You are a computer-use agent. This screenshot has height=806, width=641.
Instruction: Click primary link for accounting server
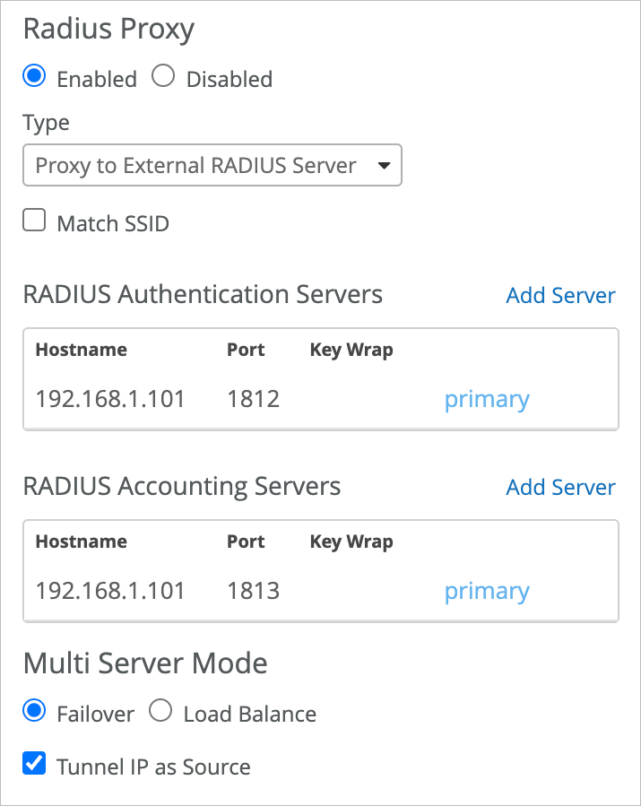(487, 591)
